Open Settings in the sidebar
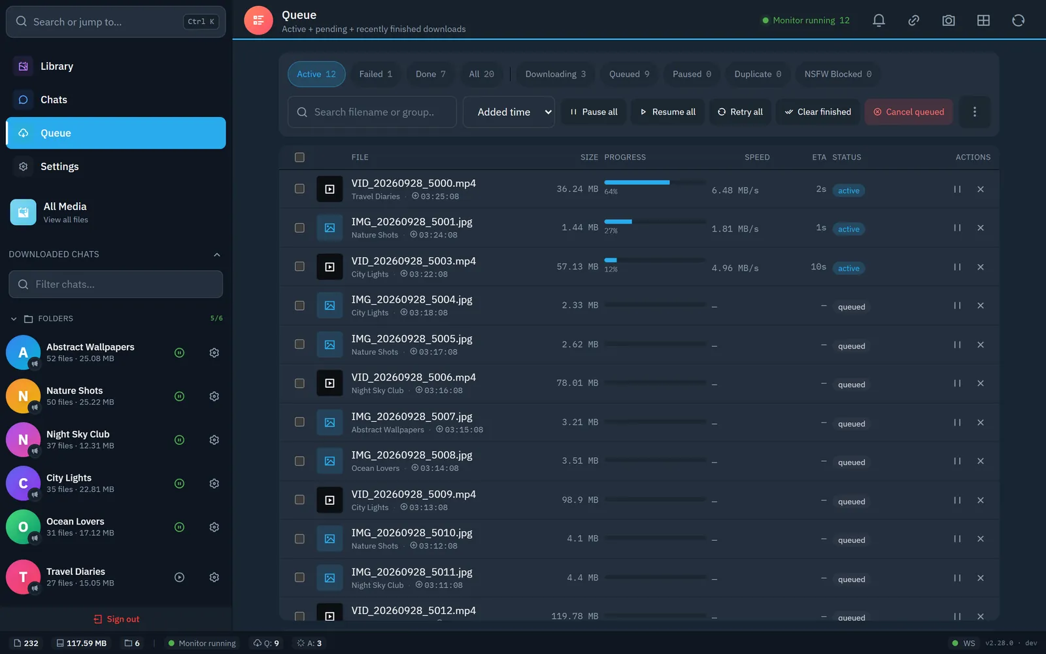1046x654 pixels. click(116, 166)
